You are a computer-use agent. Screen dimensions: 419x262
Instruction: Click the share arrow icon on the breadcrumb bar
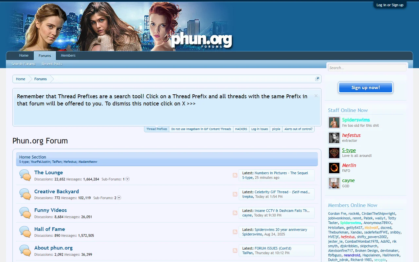(317, 79)
